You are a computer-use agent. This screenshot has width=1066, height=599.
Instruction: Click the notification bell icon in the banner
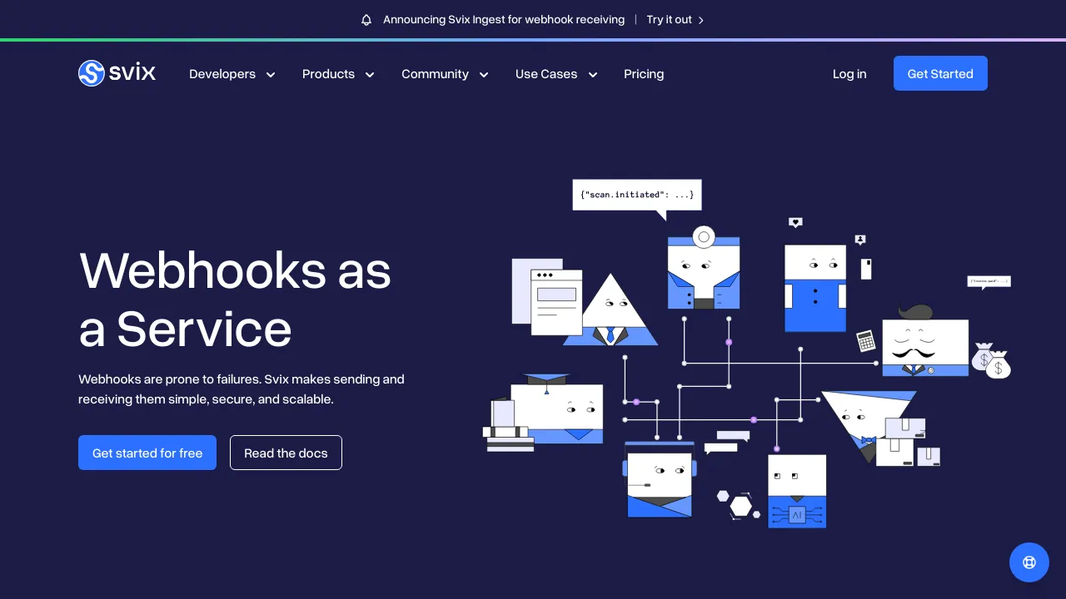pyautogui.click(x=366, y=20)
